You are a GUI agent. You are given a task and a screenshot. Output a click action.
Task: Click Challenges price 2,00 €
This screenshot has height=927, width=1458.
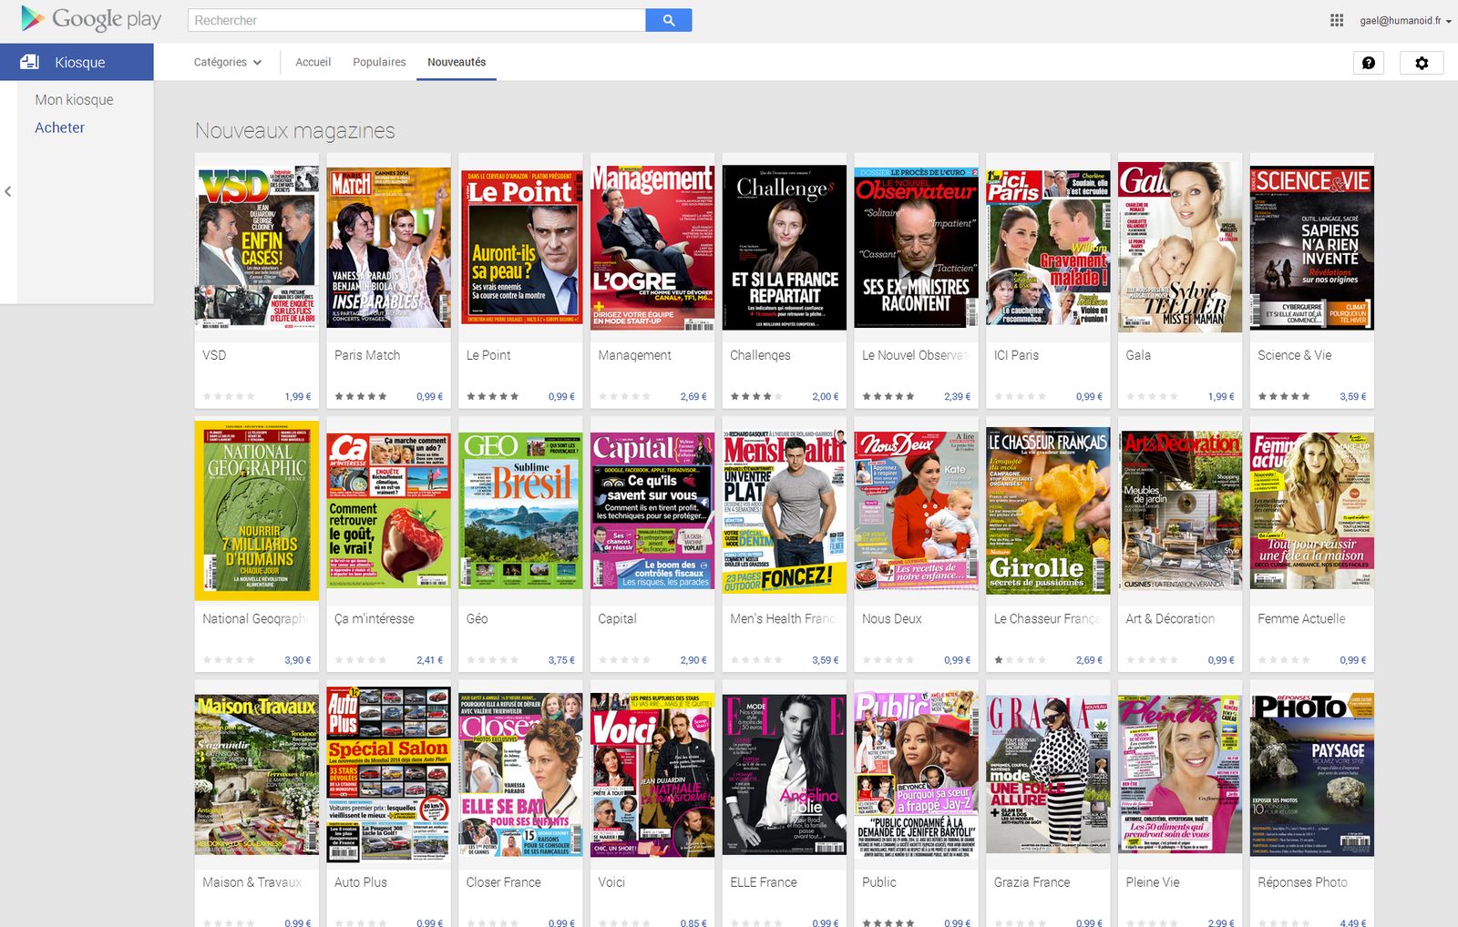coord(826,396)
